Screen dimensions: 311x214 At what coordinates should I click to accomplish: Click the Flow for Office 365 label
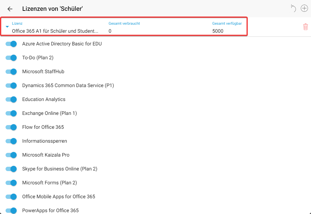(x=43, y=127)
